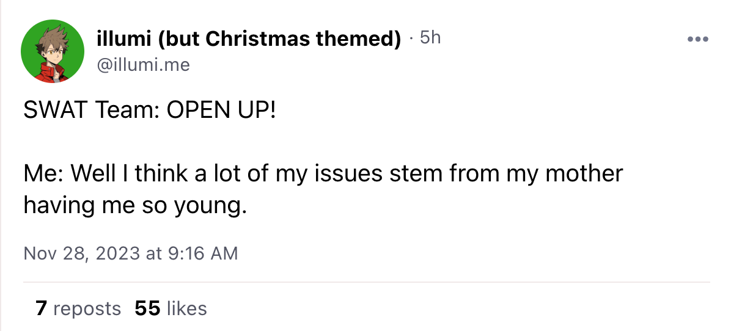View the "7 reposts" list

click(x=78, y=309)
